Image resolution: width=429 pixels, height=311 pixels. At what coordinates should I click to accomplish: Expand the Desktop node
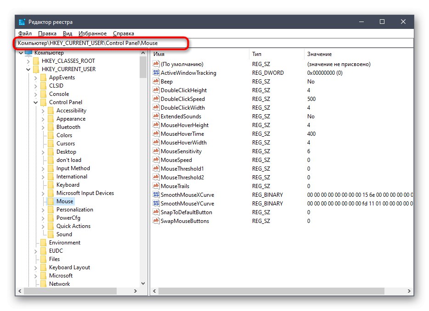coord(43,152)
